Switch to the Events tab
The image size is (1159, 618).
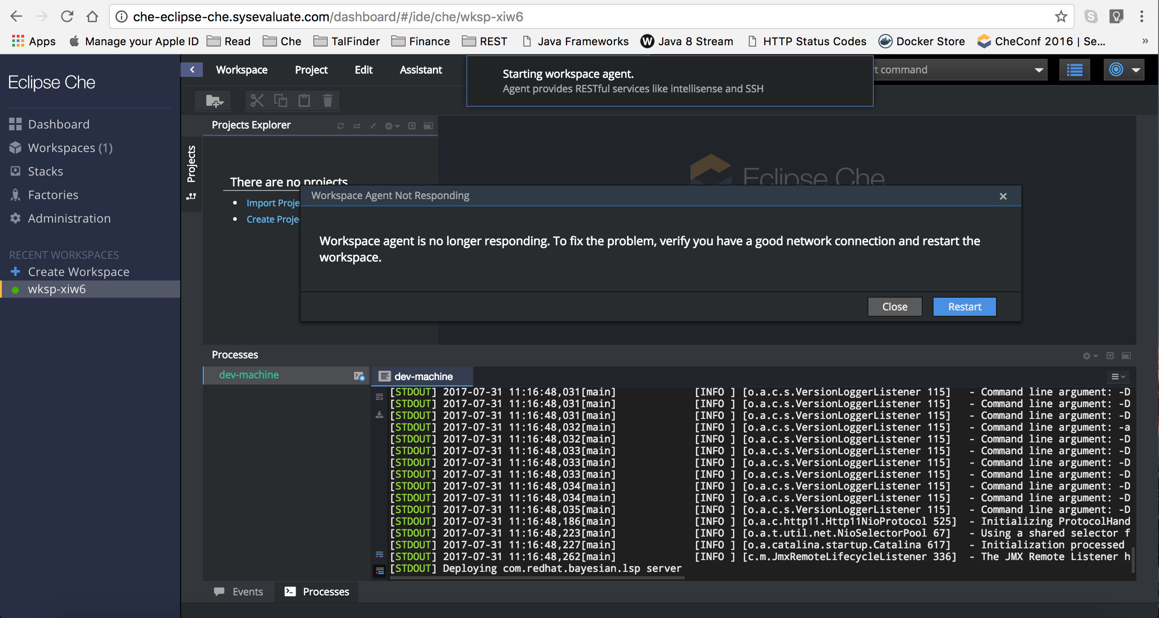pos(239,591)
